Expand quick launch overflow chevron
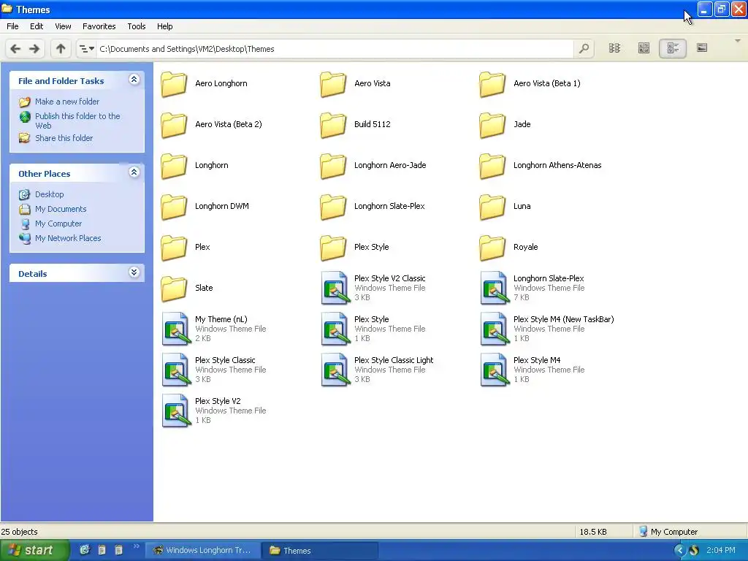The image size is (748, 561). 136,546
